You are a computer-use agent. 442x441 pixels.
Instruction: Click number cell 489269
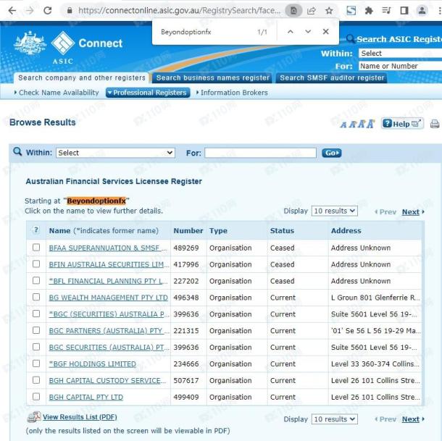(186, 248)
